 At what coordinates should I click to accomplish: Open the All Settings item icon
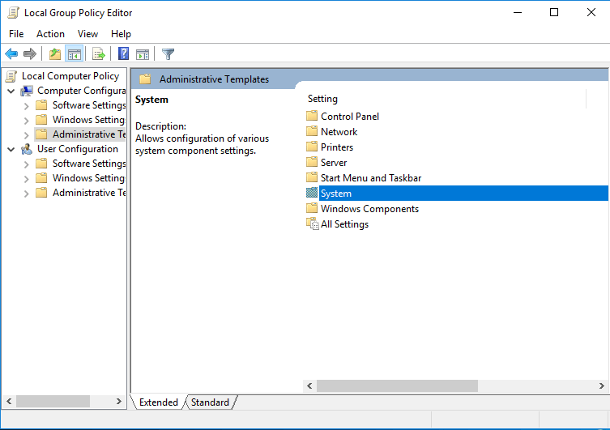(x=313, y=224)
